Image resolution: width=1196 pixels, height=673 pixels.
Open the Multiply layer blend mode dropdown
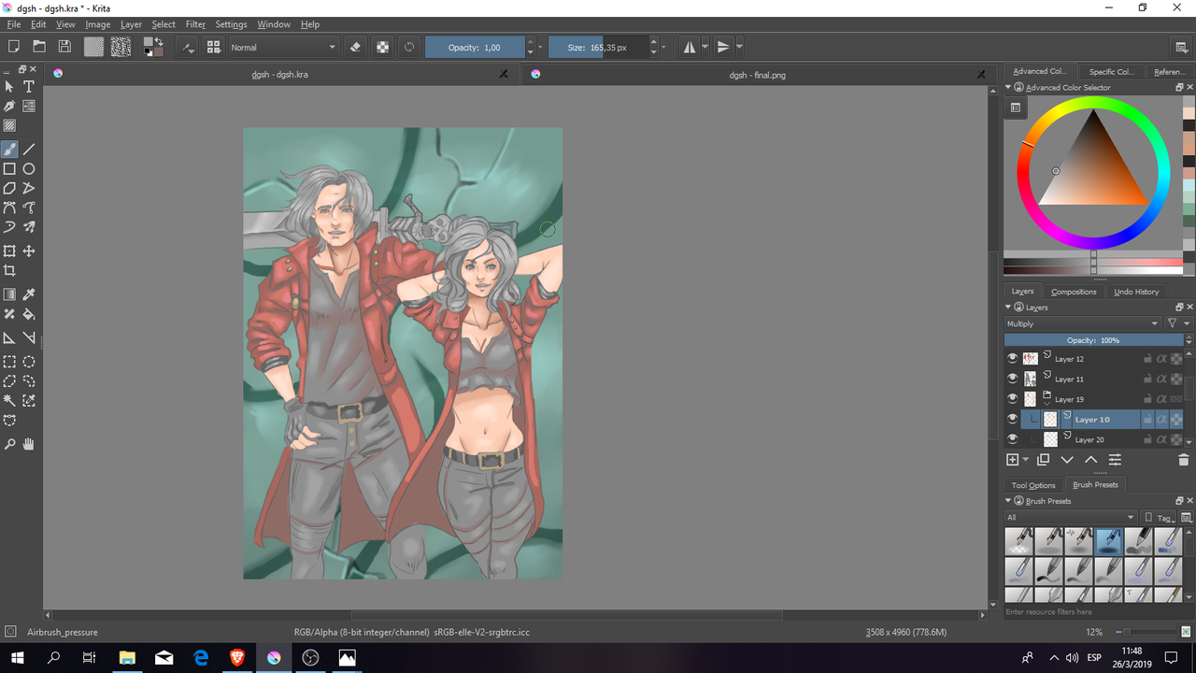click(1082, 323)
